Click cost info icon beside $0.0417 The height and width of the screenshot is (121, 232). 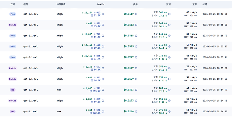point(136,14)
